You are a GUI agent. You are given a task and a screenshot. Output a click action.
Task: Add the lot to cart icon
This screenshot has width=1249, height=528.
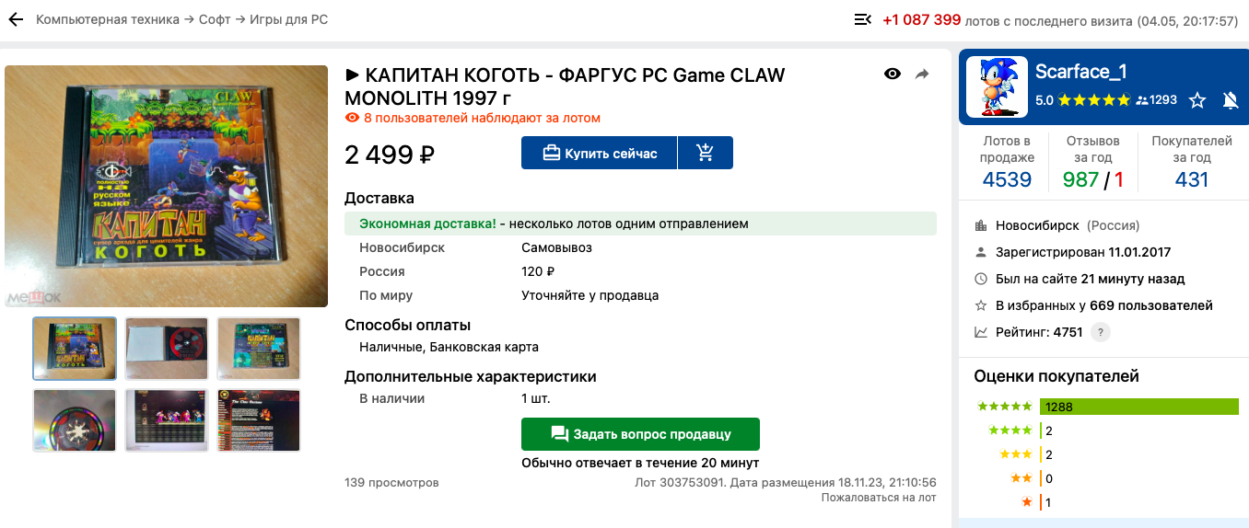coord(706,153)
